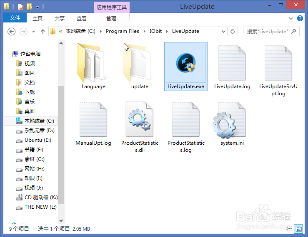Image resolution: width=308 pixels, height=237 pixels.
Task: Navigate to IObit in address bar
Action: pyautogui.click(x=155, y=31)
